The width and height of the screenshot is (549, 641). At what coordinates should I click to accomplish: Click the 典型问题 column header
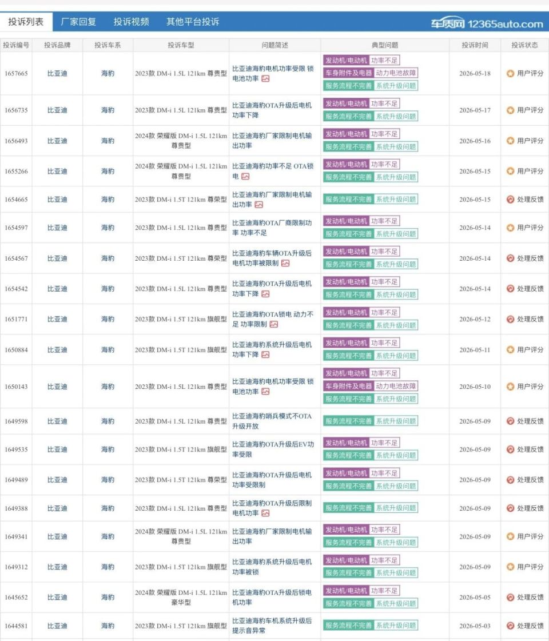tap(385, 45)
